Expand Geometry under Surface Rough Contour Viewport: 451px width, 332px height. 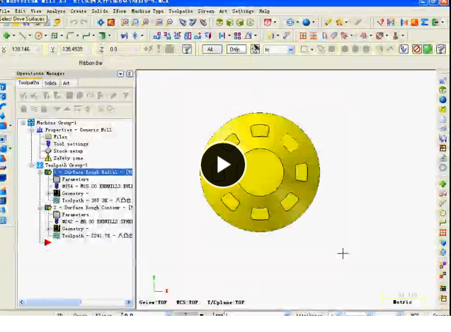point(49,229)
